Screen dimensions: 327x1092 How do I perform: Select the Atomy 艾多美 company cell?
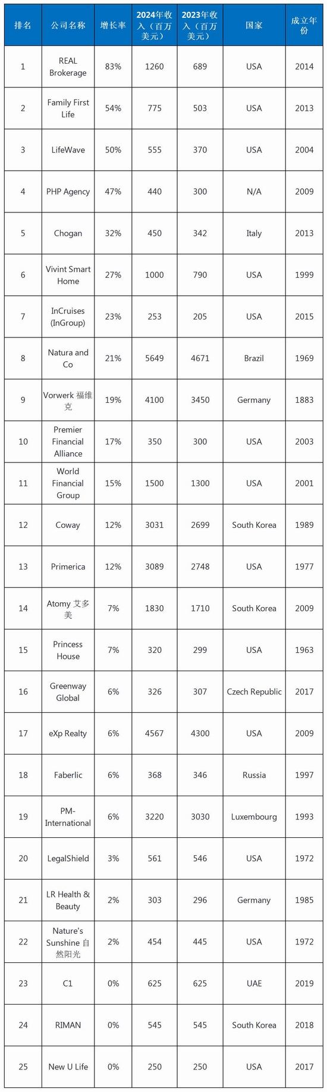pos(68,608)
